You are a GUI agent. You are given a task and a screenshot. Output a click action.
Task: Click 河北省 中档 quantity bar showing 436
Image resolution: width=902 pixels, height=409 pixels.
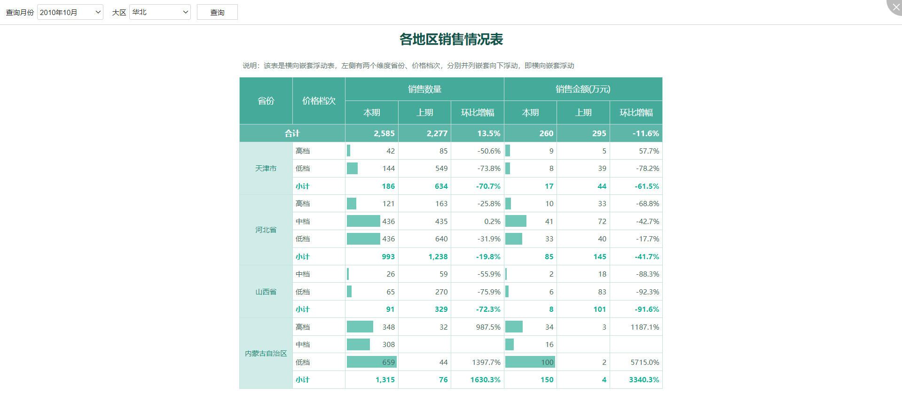pyautogui.click(x=363, y=221)
